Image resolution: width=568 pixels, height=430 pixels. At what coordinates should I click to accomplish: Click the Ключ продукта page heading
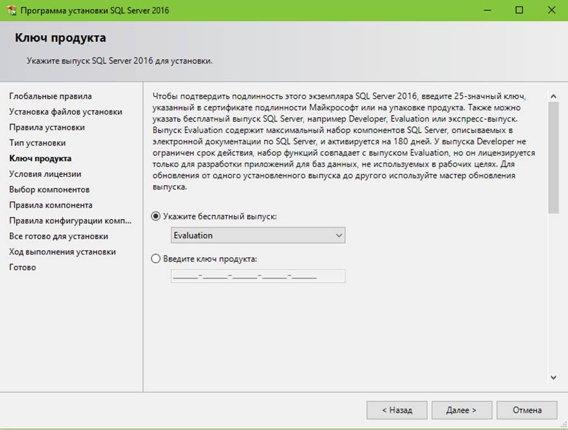pos(60,38)
